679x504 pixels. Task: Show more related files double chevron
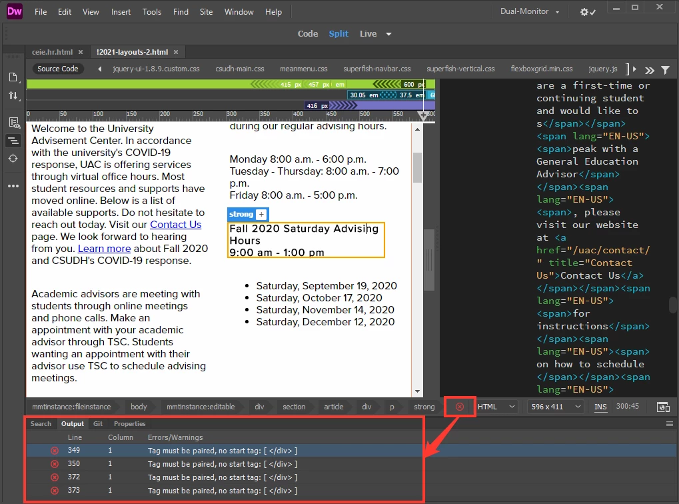pyautogui.click(x=650, y=70)
